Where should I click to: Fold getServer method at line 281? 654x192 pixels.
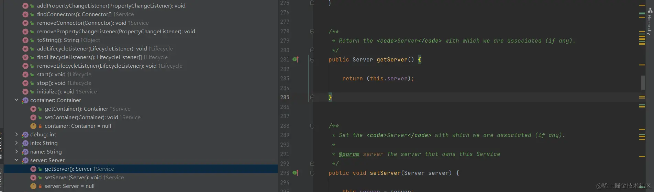pyautogui.click(x=312, y=60)
